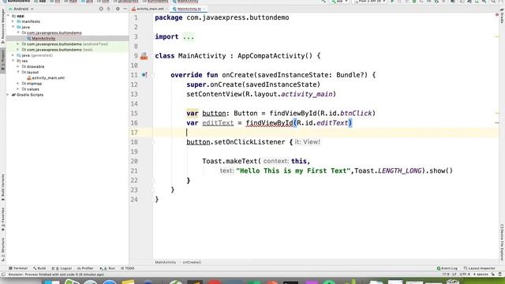The width and height of the screenshot is (505, 284).
Task: Click the 4 spaces indent setting
Action: point(481,275)
